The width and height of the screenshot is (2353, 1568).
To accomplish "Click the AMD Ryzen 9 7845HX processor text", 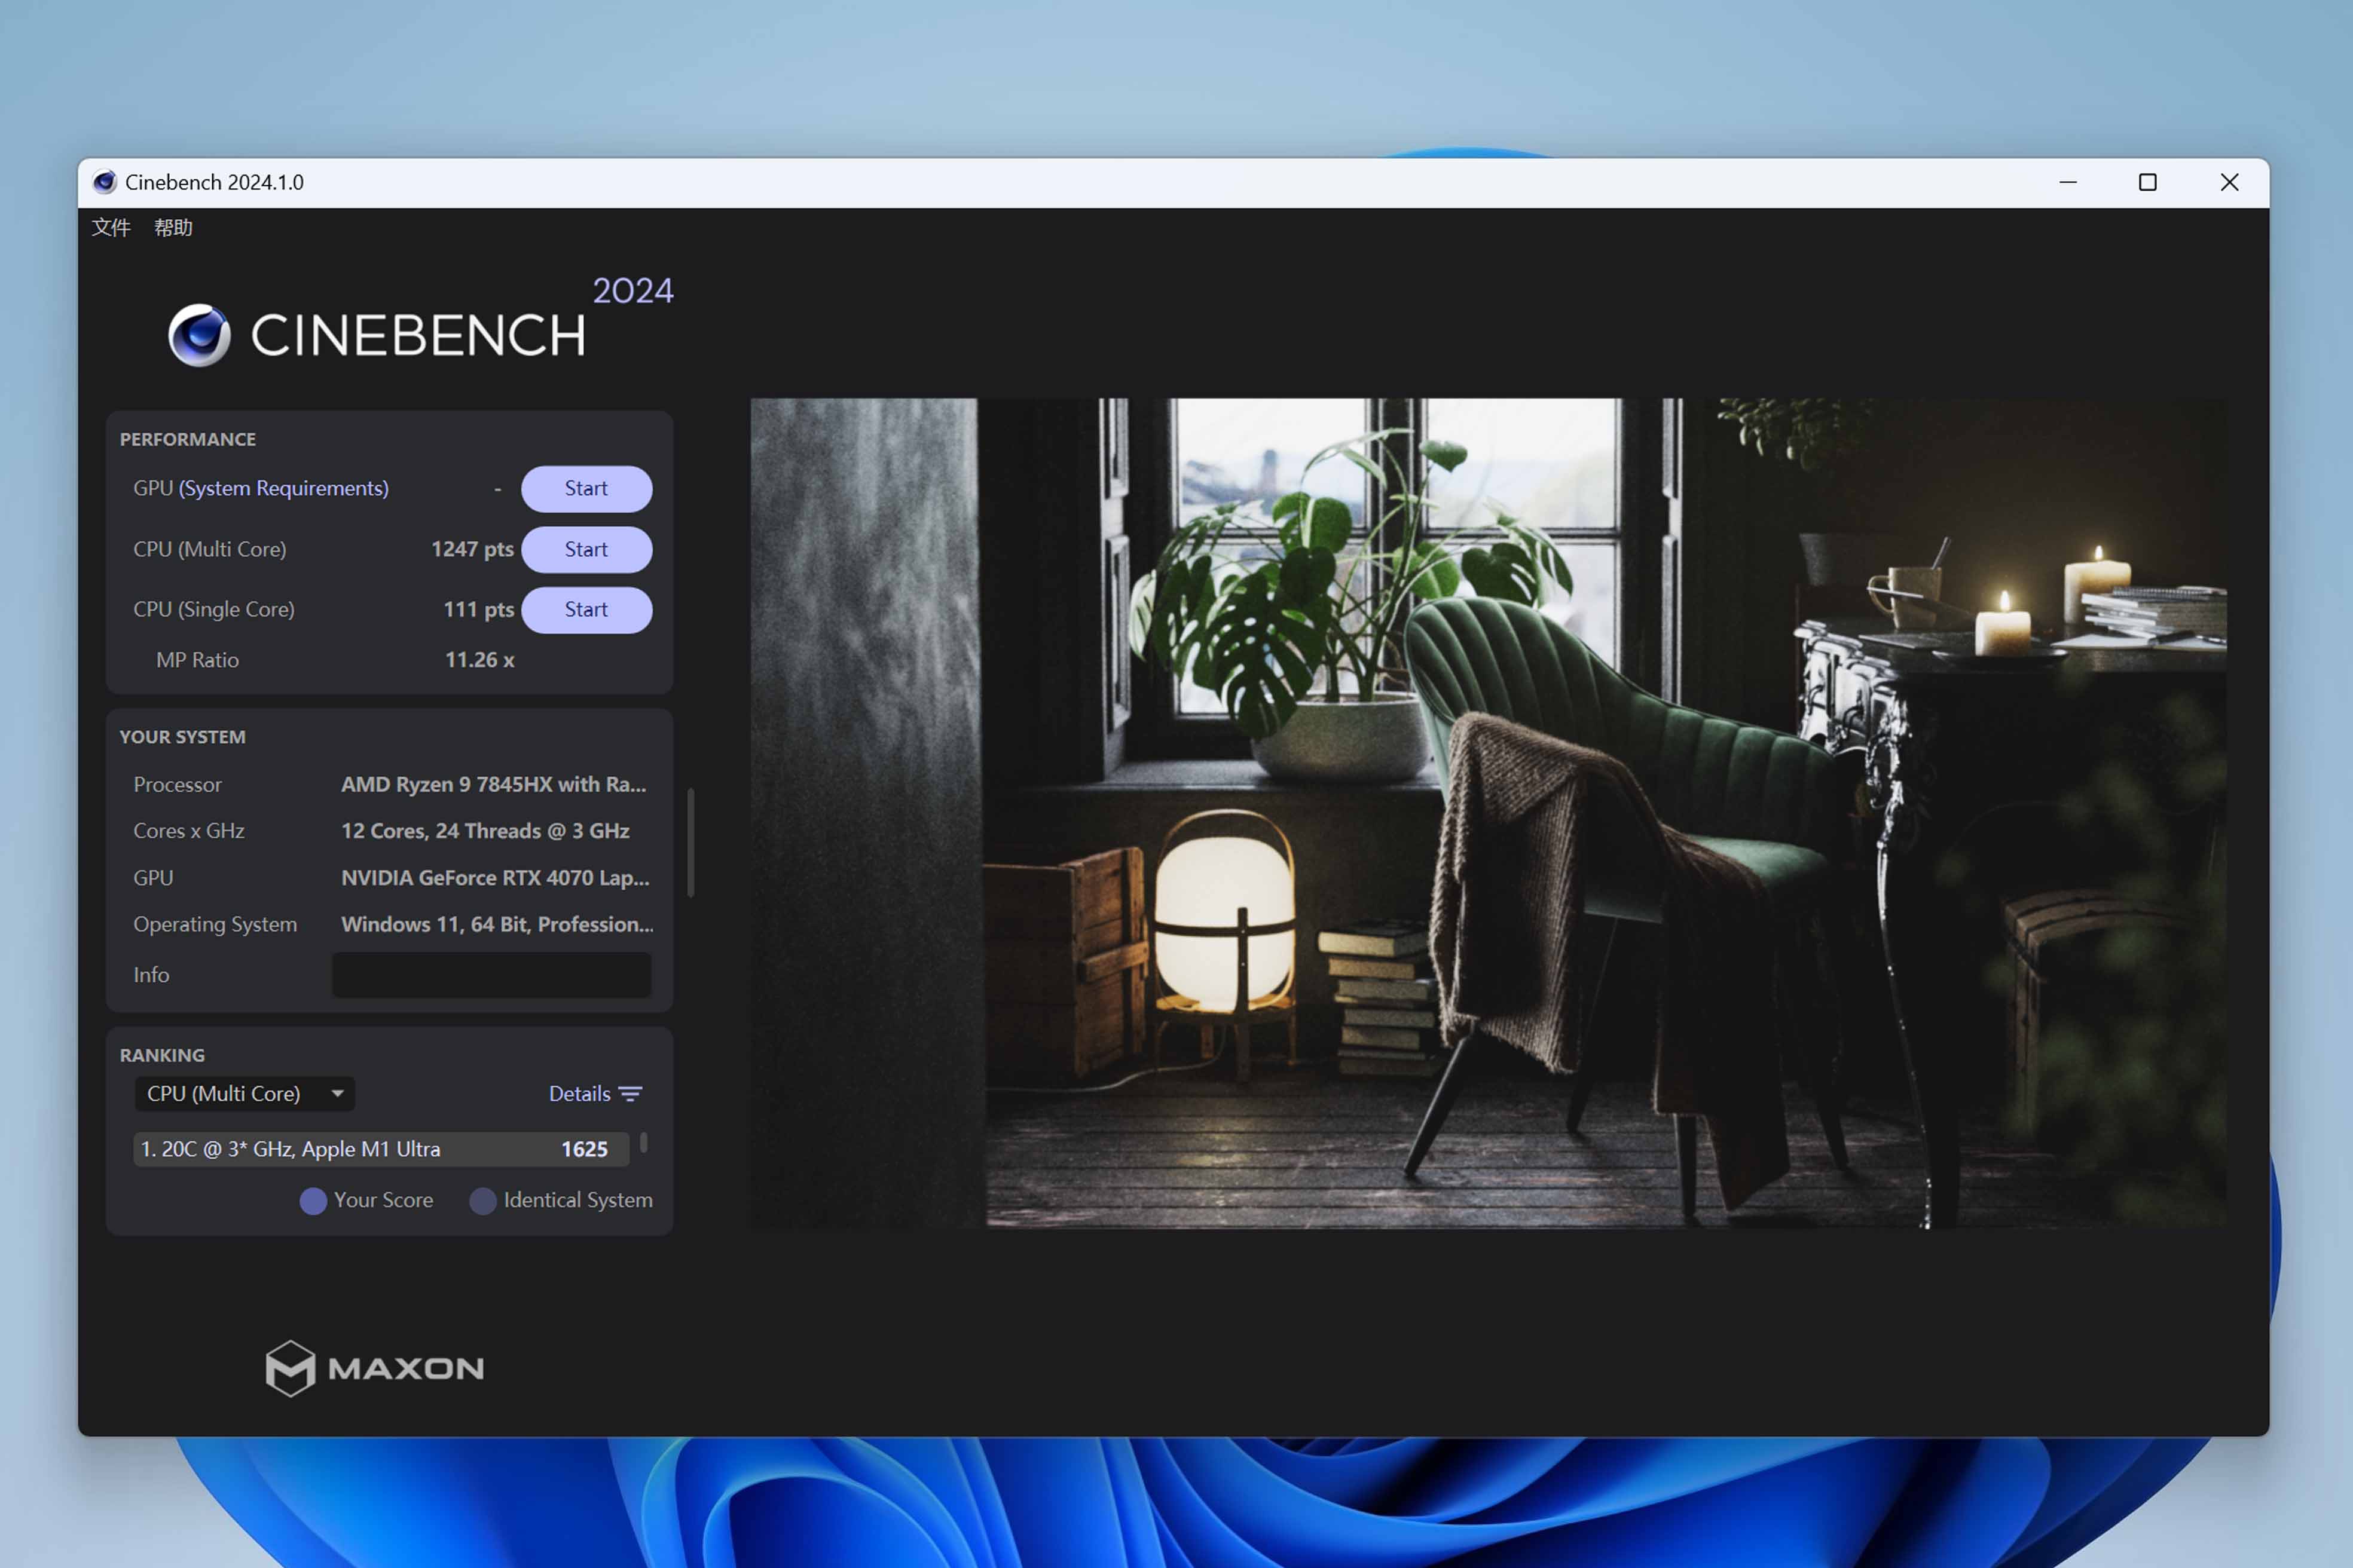I will pos(493,785).
